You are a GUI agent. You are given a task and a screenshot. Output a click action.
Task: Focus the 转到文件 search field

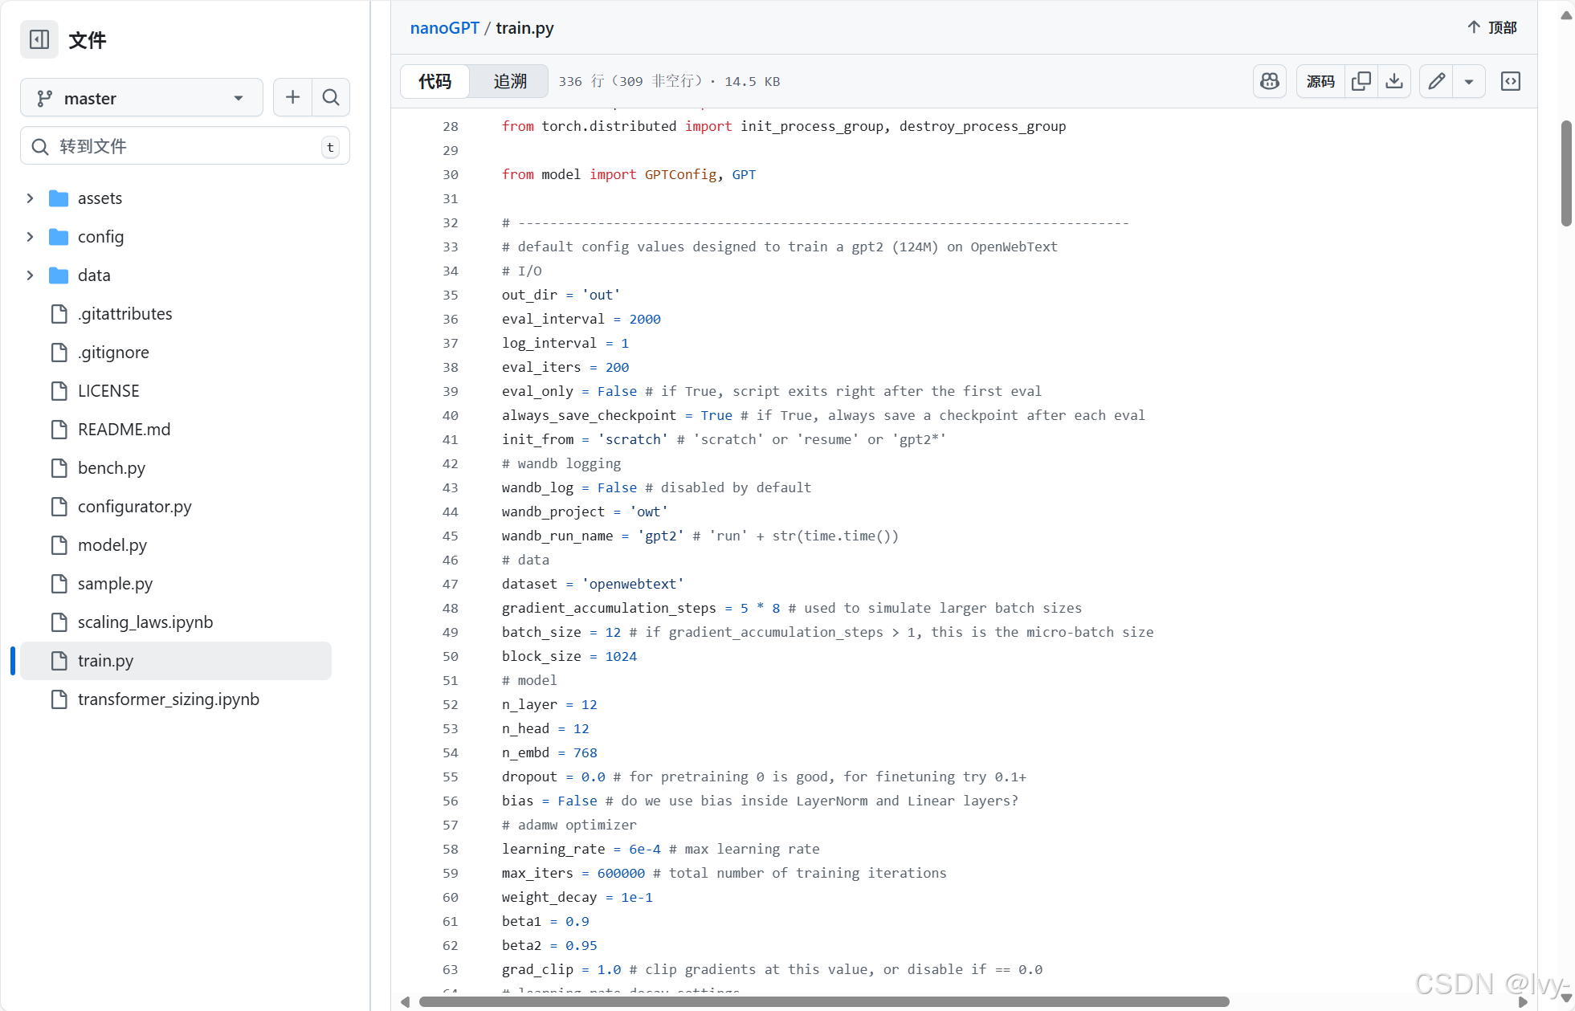(185, 146)
